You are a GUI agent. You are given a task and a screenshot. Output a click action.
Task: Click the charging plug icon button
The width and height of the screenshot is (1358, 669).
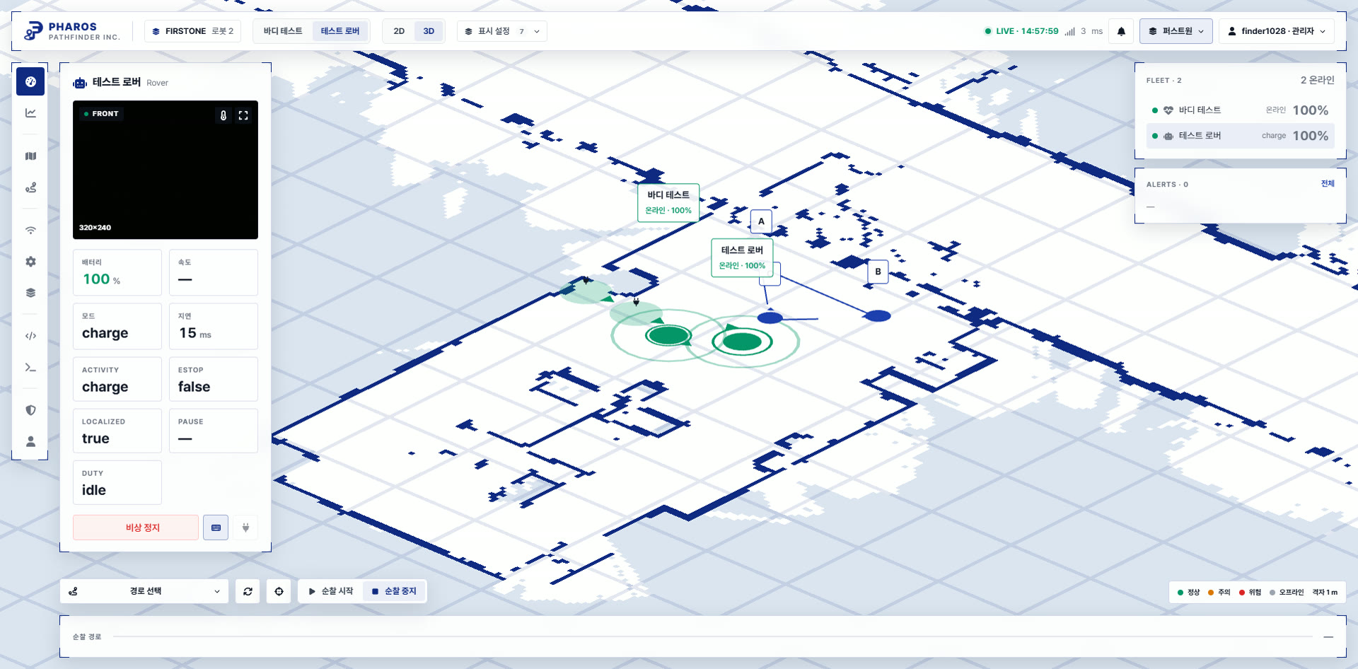[x=245, y=528]
